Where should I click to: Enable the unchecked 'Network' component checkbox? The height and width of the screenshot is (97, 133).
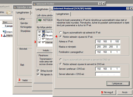click(39, 39)
